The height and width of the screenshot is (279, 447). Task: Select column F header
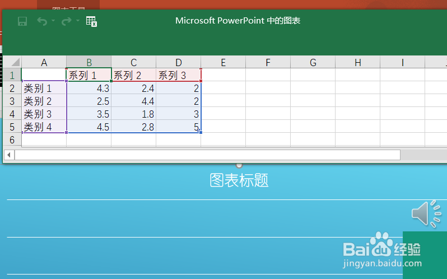click(x=268, y=62)
